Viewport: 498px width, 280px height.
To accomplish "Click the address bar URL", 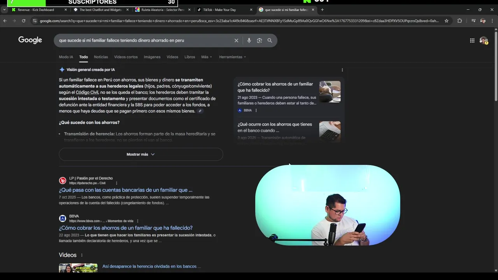I will coord(239,21).
